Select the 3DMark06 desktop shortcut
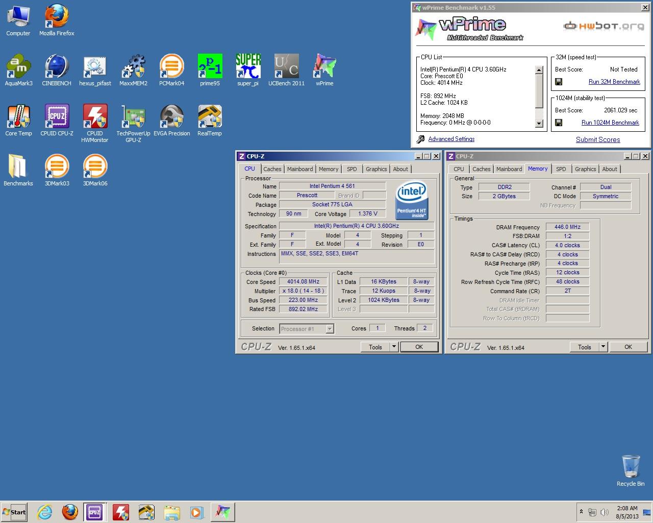The image size is (653, 523). click(95, 171)
